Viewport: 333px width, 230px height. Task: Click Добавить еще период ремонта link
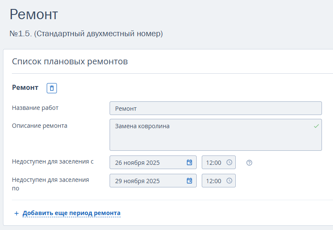click(x=71, y=213)
